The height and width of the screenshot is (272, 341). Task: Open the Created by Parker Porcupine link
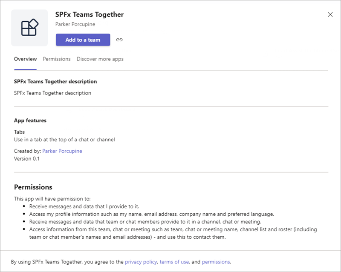click(62, 151)
